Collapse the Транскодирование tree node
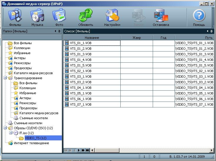This screenshot has height=161, width=216. point(5,78)
